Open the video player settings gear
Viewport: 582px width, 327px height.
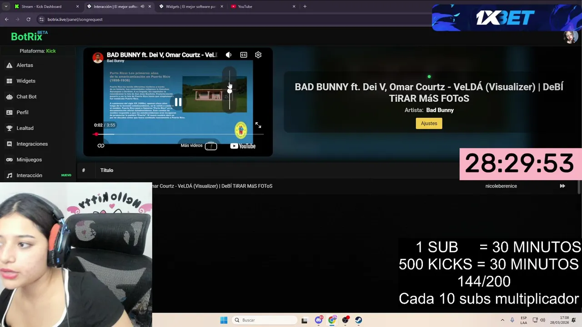(x=258, y=55)
